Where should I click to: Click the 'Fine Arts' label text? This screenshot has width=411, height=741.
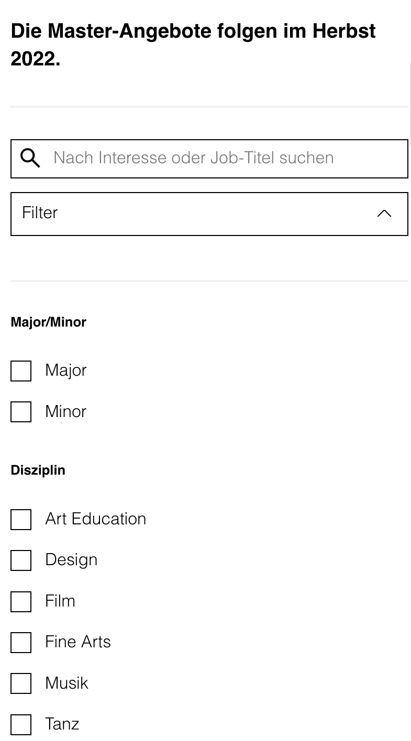coord(78,642)
